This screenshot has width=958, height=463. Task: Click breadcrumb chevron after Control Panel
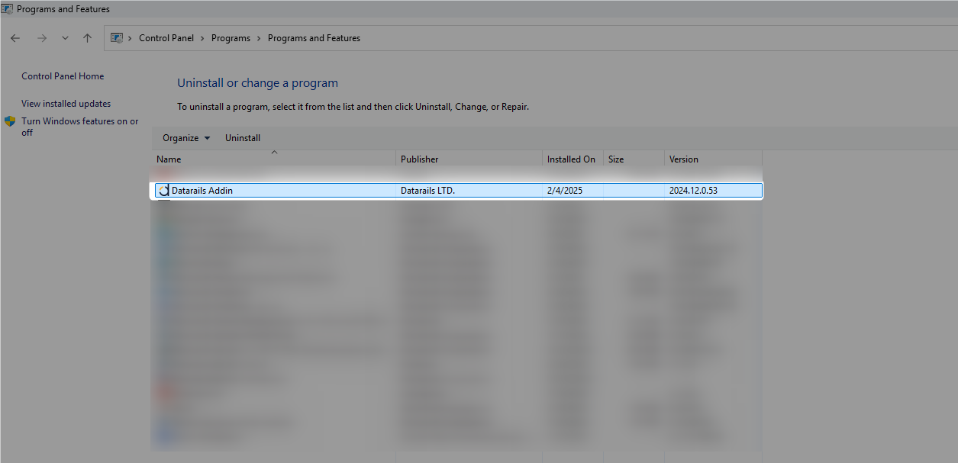tap(203, 38)
